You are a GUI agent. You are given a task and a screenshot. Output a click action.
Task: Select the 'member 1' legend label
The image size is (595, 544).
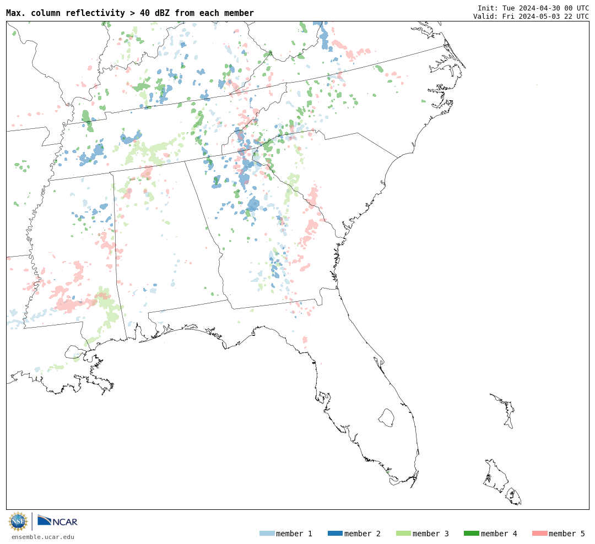tap(294, 534)
